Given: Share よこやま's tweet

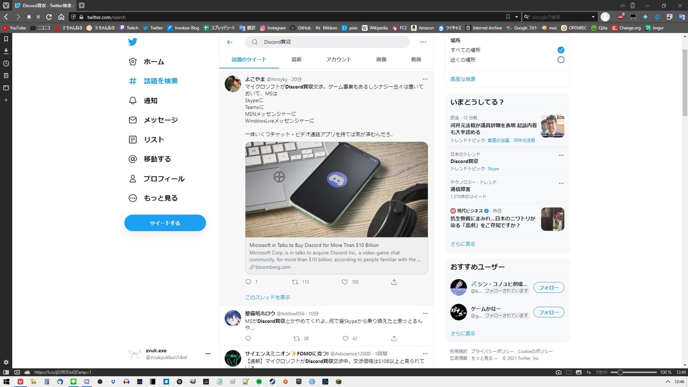Looking at the screenshot, I should [x=394, y=282].
